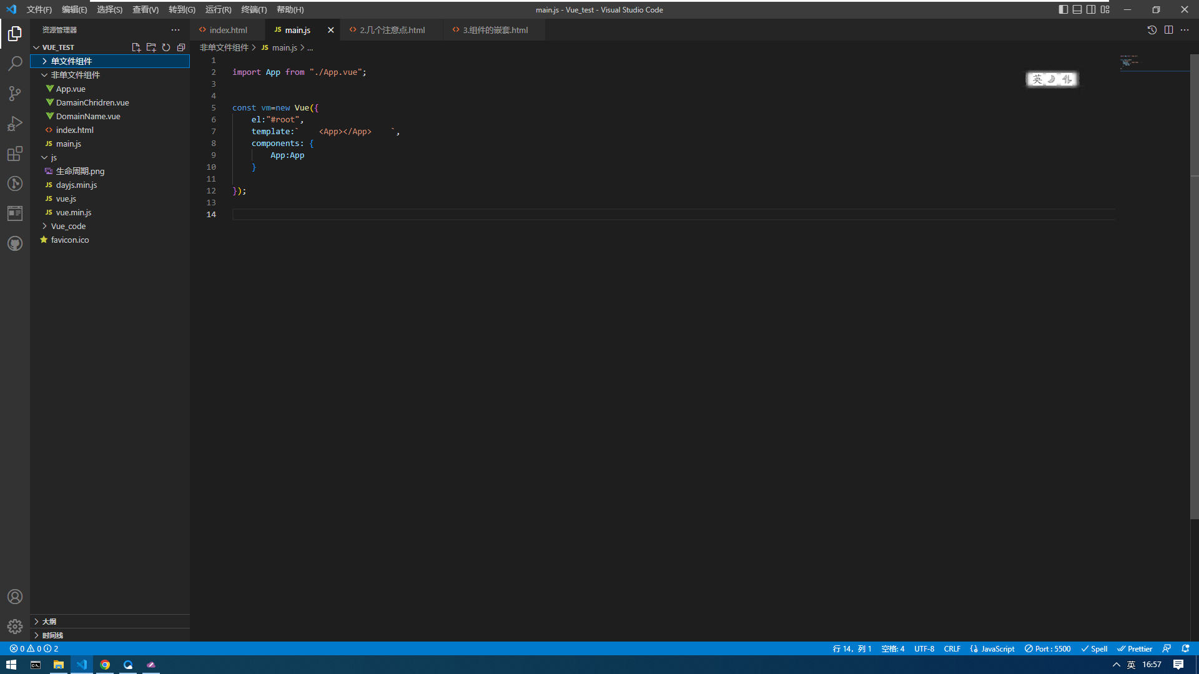The width and height of the screenshot is (1199, 674).
Task: Open the Run and Debug view
Action: tap(15, 124)
